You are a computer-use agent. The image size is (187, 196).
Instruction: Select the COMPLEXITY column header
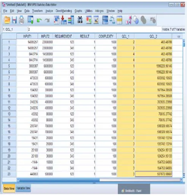coord(106,36)
